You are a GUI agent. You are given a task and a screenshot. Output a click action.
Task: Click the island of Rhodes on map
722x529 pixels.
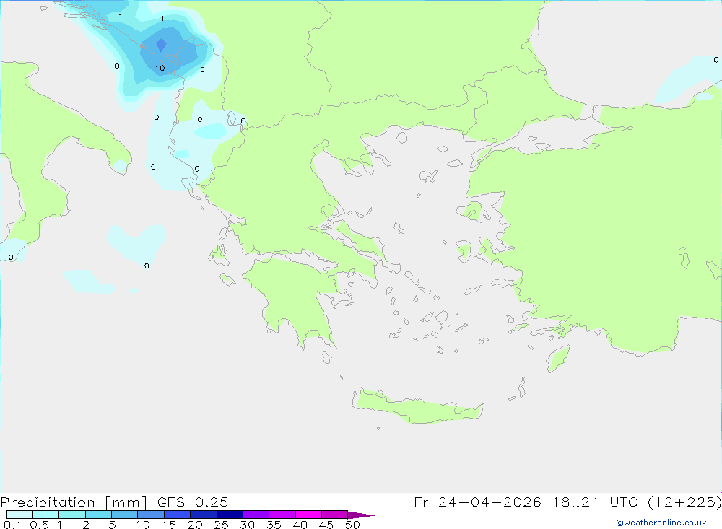(x=558, y=359)
